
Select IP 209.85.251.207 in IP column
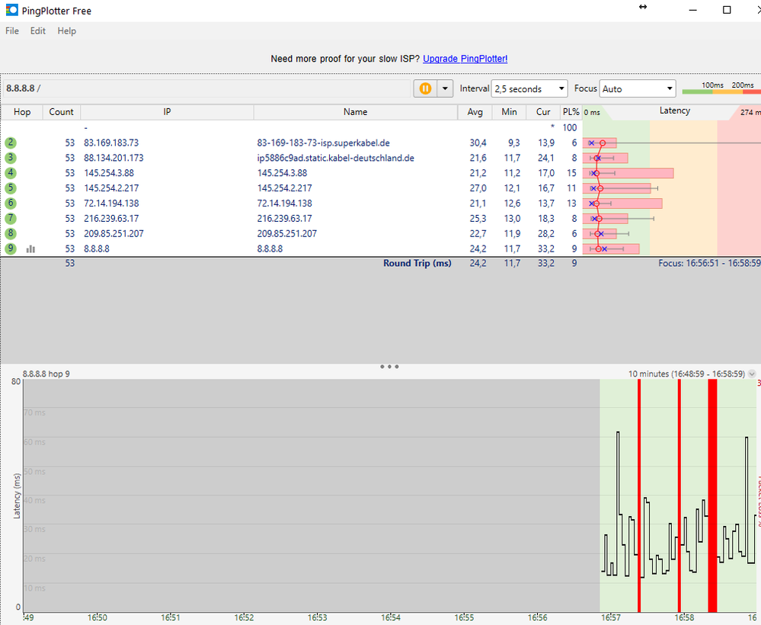(114, 233)
